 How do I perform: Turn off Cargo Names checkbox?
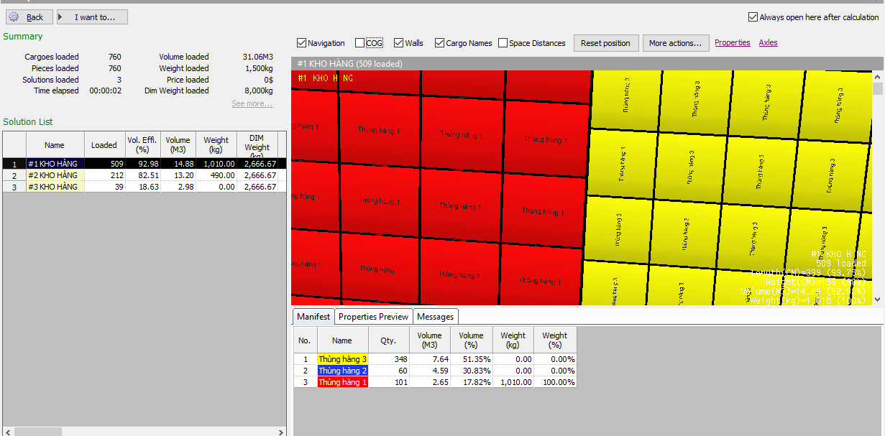pos(439,43)
